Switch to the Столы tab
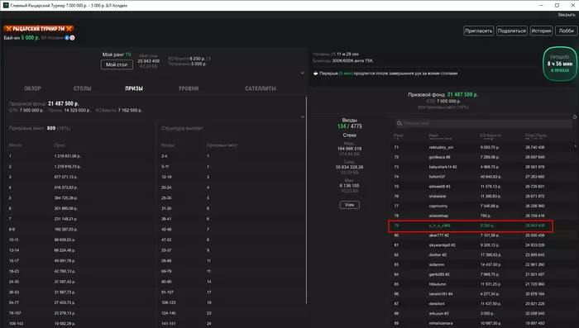Viewport: 579px width, 328px height. pos(83,88)
